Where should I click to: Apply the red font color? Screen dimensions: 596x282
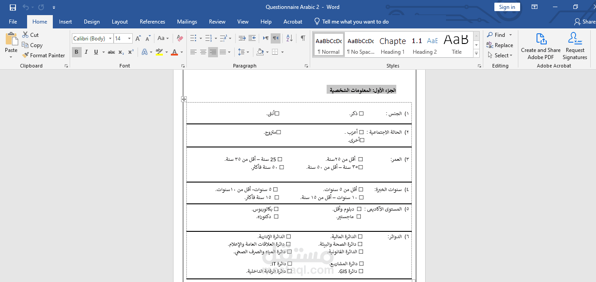pos(175,52)
